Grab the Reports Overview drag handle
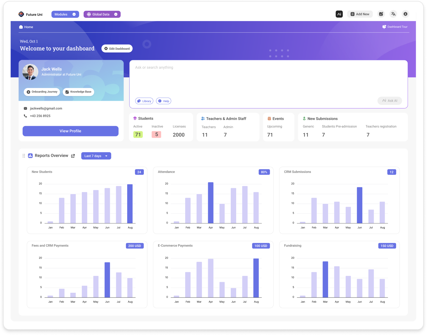The image size is (427, 335). point(24,156)
